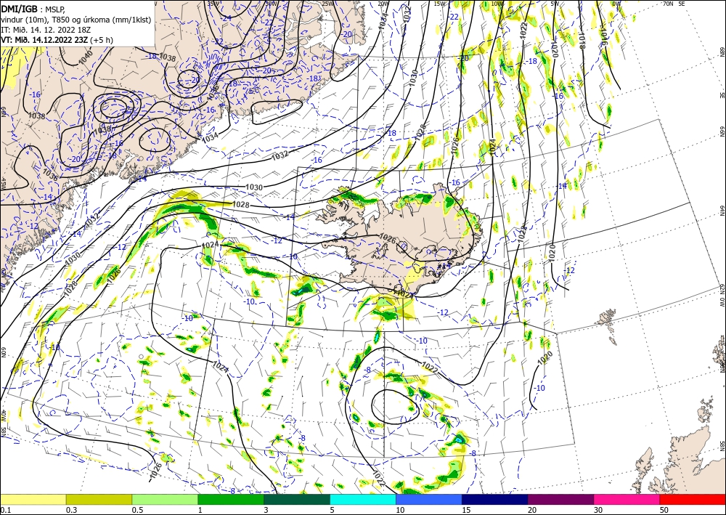Pick the 5–10 cyan legend swatch
The width and height of the screenshot is (726, 515).
(363, 499)
